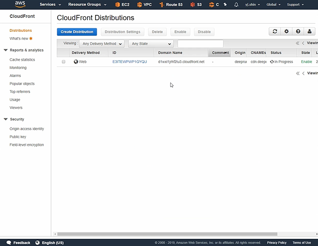
Task: Open Popular objects report
Action: pyautogui.click(x=22, y=84)
